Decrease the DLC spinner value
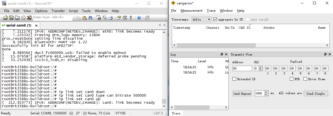This screenshot has width=333, height=116. [x=261, y=69]
